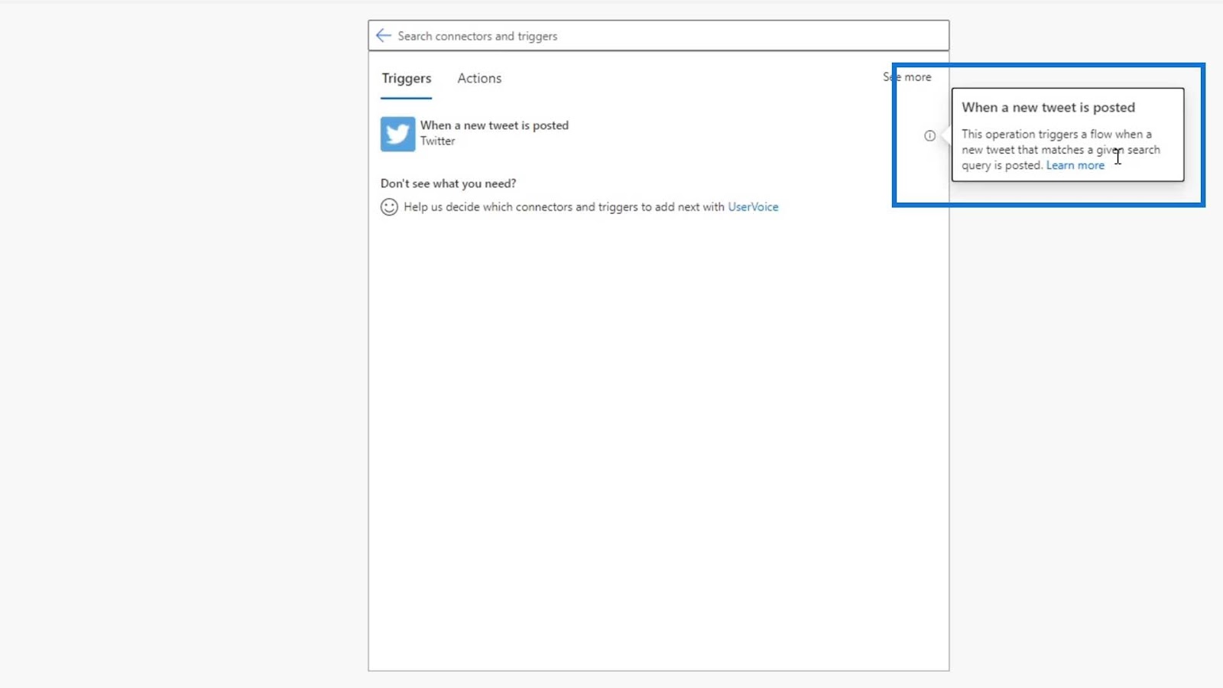Click the smiley face feedback icon
The image size is (1223, 688).
(389, 207)
